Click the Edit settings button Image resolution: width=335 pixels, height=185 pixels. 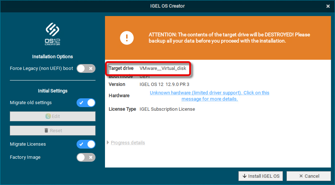[x=52, y=116]
